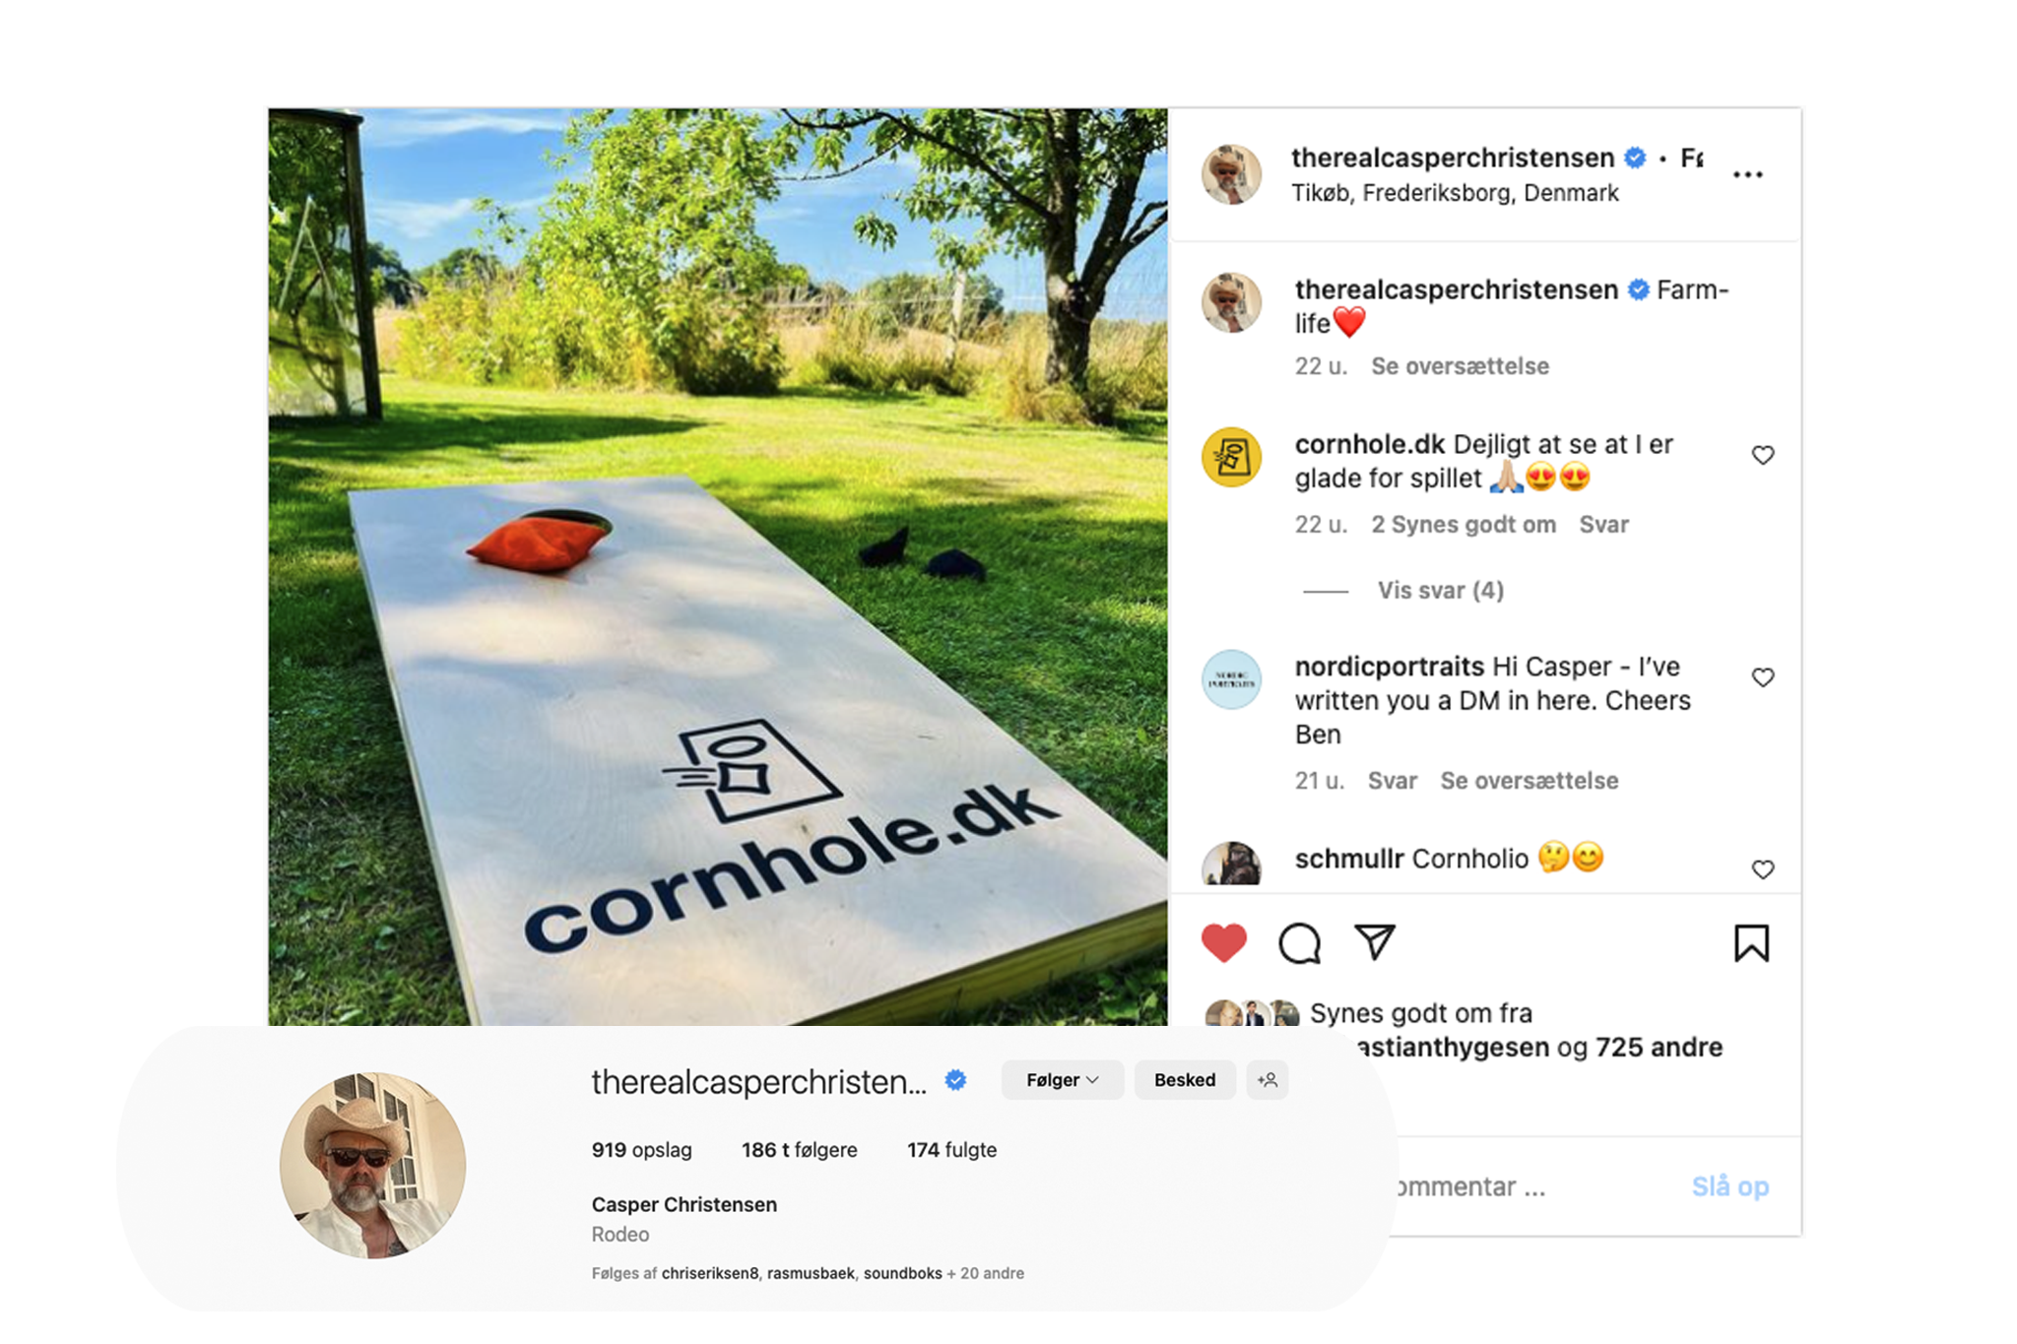View 186 t følgere followers list
2017x1344 pixels.
(x=799, y=1150)
